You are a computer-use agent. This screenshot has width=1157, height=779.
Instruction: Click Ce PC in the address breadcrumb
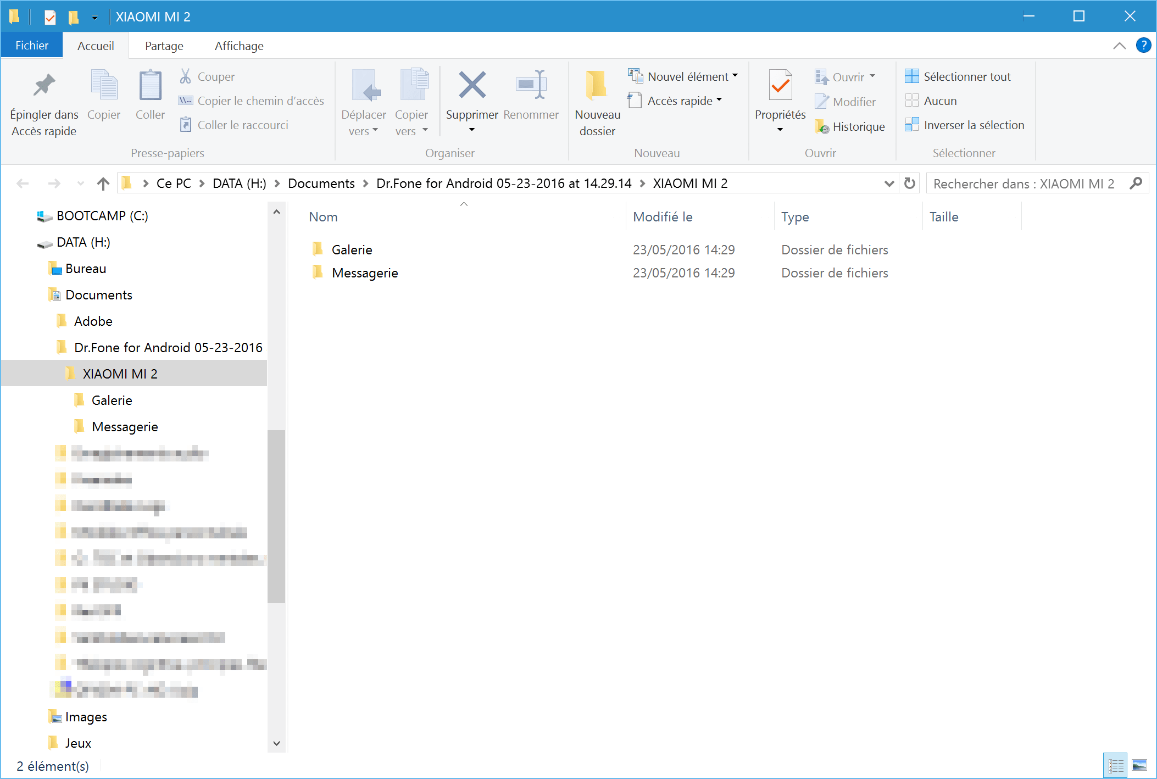[x=174, y=183]
